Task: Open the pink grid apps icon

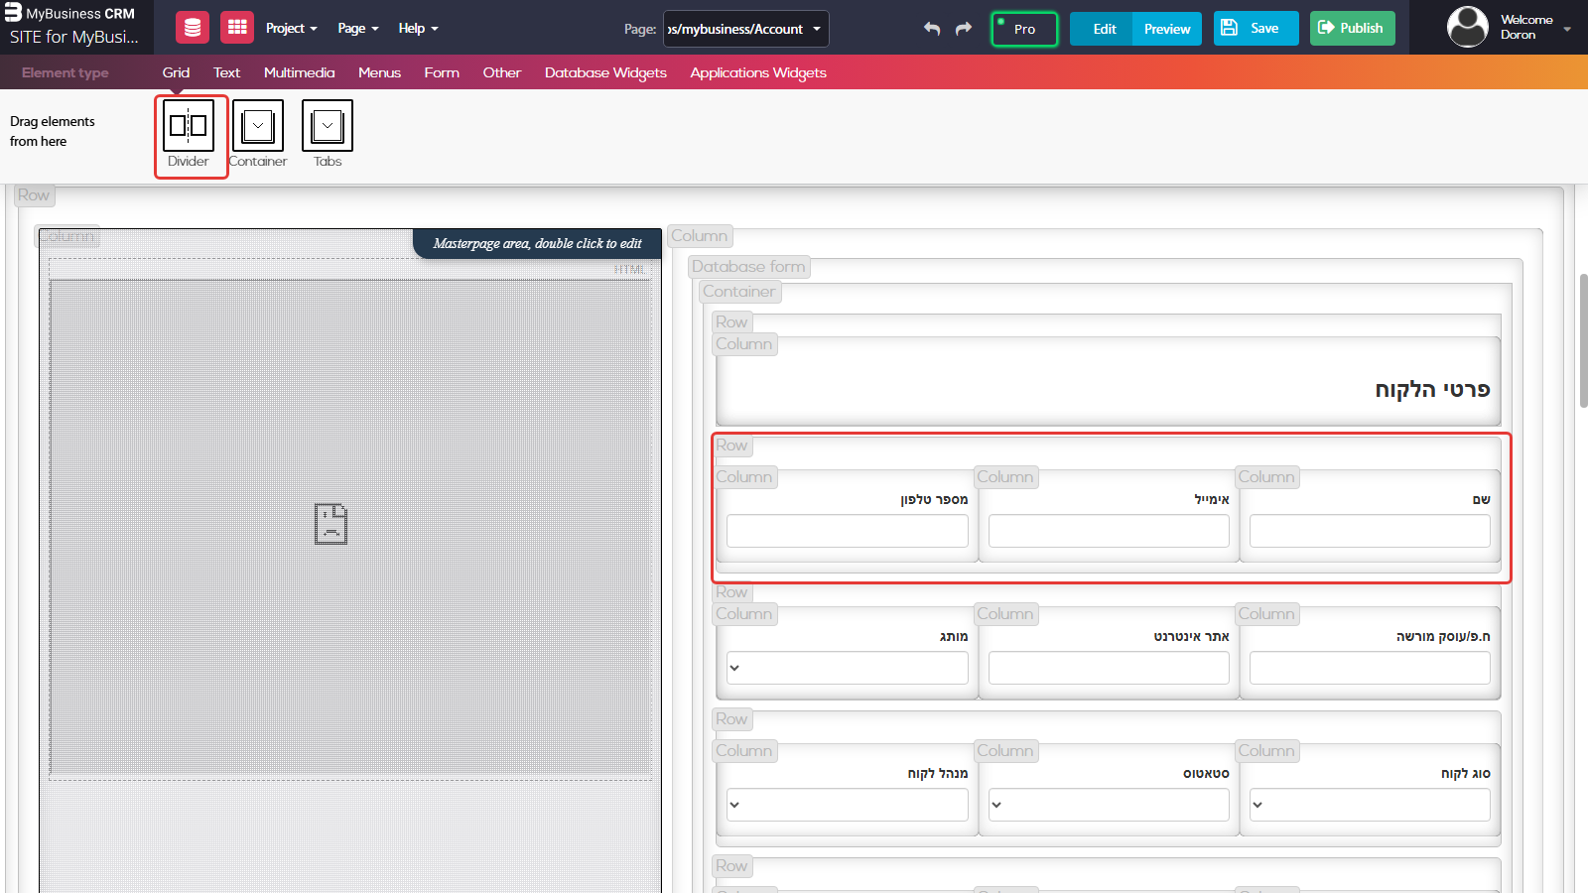Action: tap(237, 28)
